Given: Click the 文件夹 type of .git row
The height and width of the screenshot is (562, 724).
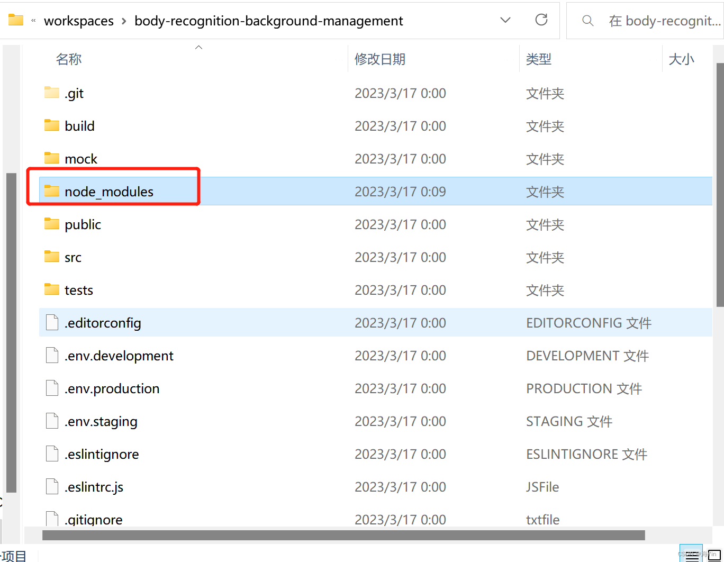Looking at the screenshot, I should [545, 93].
